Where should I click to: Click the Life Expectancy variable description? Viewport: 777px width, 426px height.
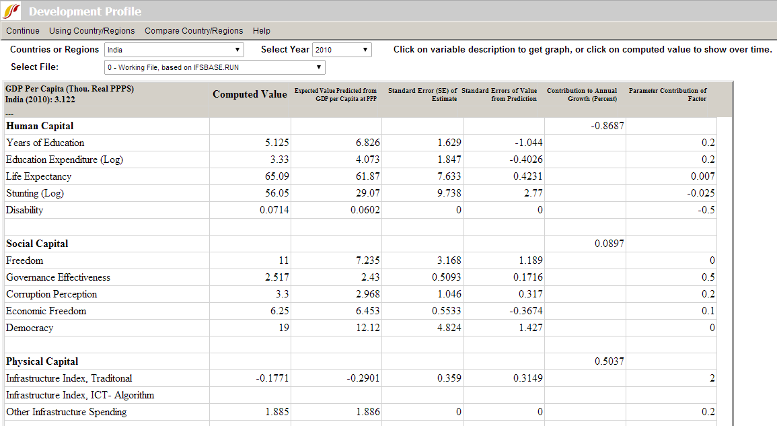point(38,176)
